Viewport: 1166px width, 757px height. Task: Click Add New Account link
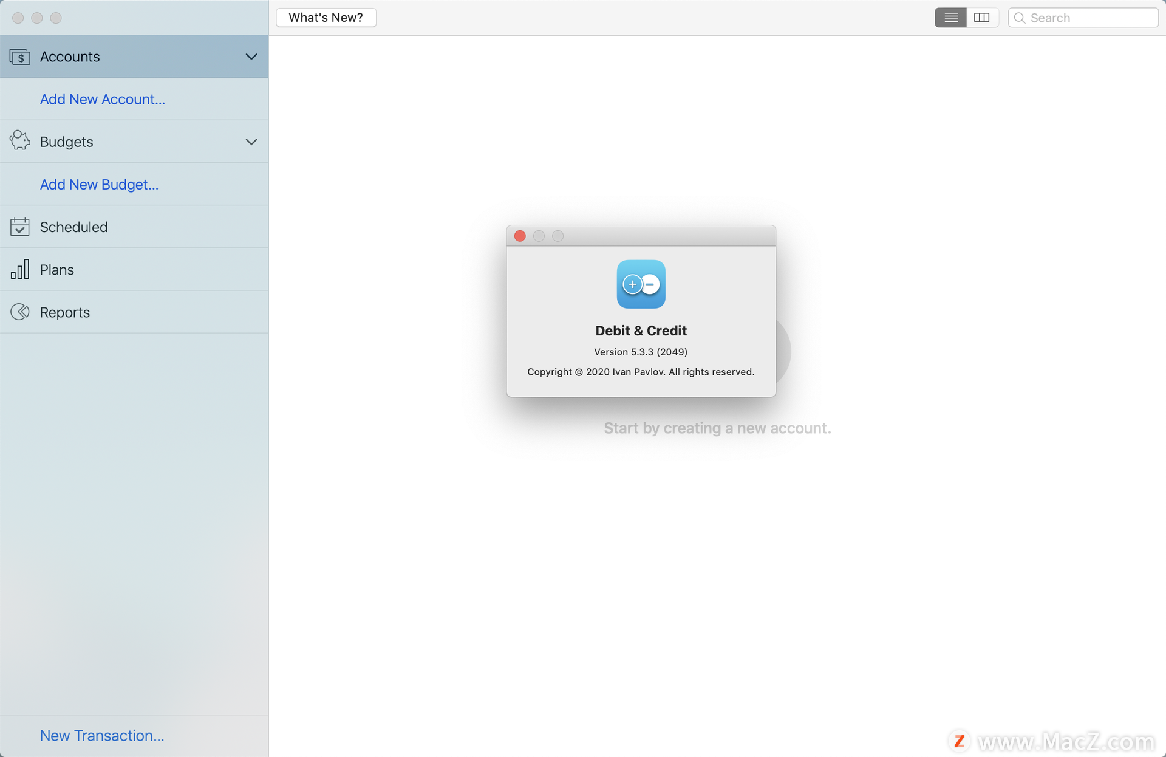coord(103,99)
